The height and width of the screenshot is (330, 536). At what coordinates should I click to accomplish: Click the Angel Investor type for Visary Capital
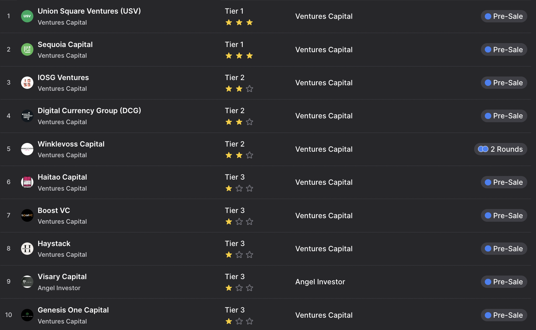click(320, 282)
